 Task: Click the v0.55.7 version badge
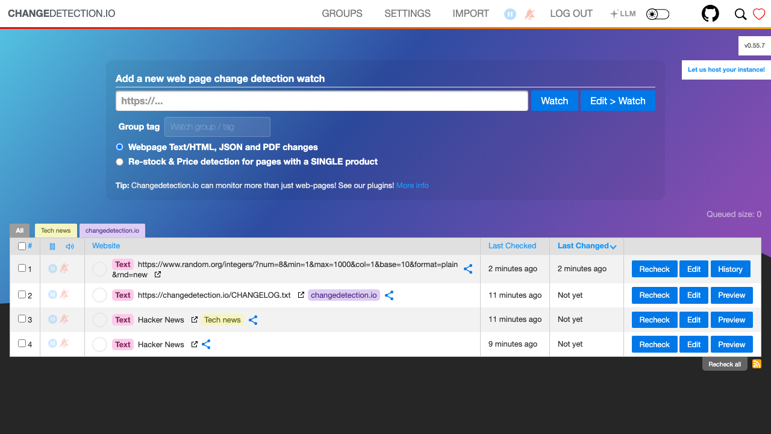point(755,46)
